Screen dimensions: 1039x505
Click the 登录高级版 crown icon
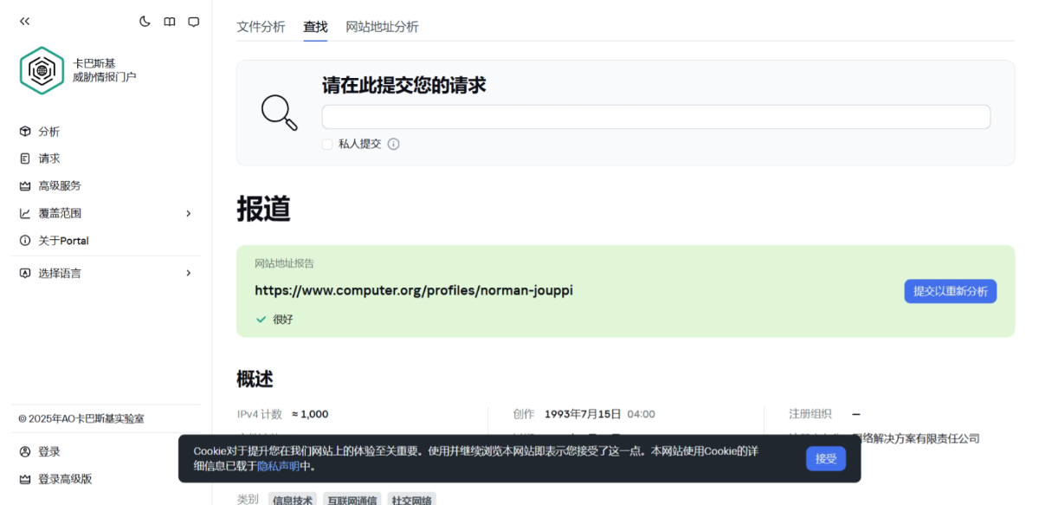(25, 479)
